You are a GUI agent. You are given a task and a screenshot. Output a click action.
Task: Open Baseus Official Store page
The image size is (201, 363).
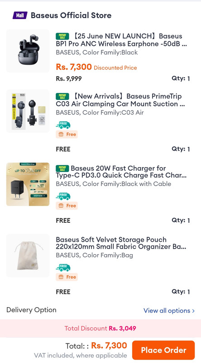71,15
